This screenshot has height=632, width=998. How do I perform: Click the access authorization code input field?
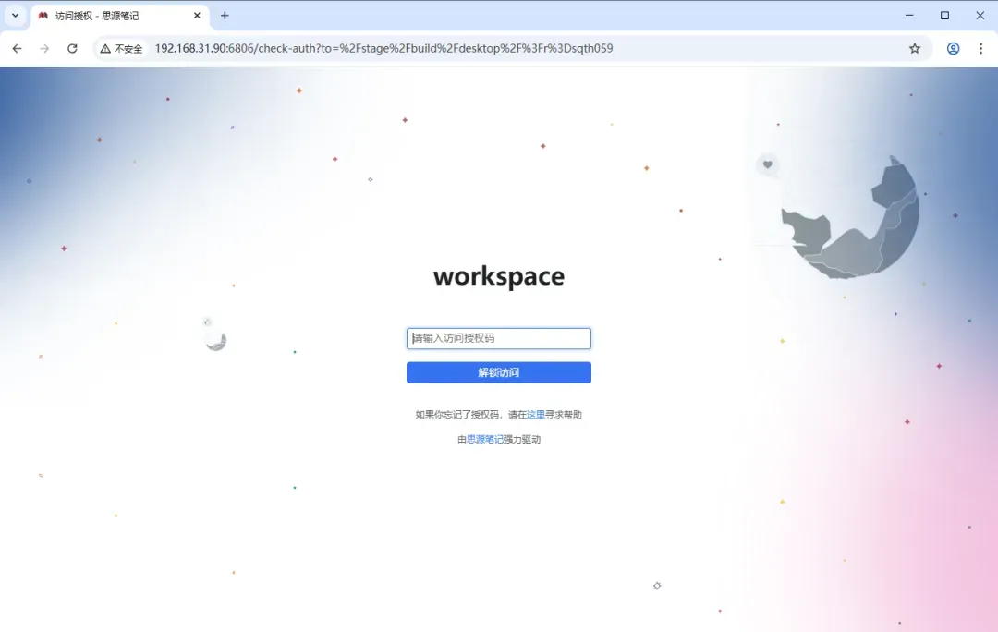(498, 338)
